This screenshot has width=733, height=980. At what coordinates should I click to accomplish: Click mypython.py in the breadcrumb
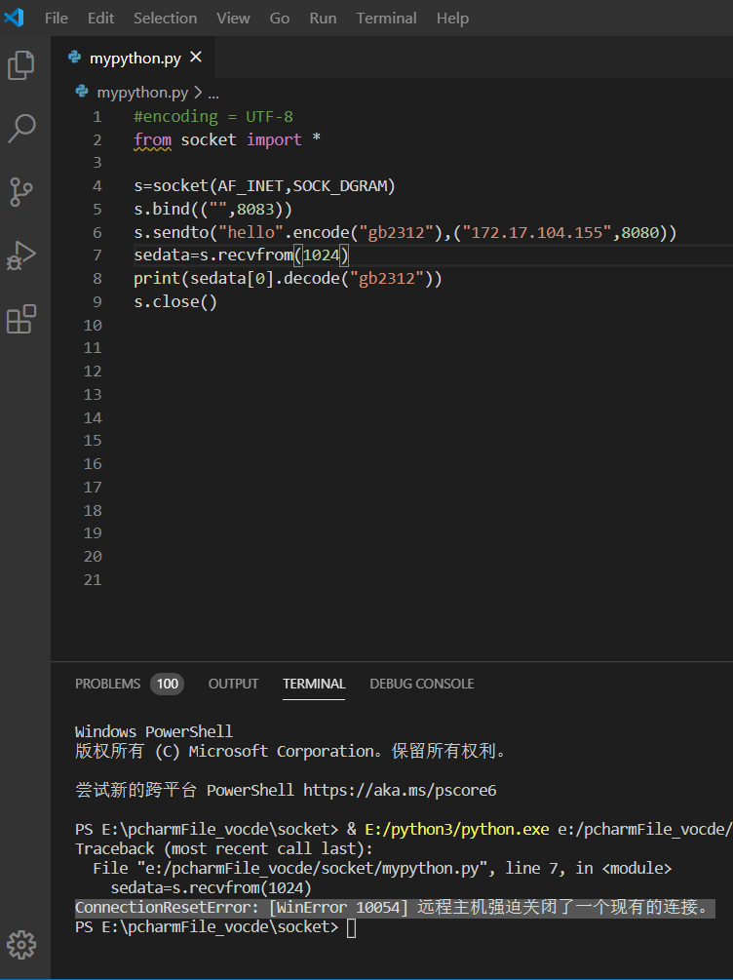142,93
